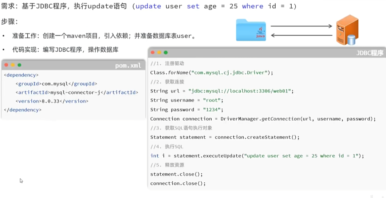The height and width of the screenshot is (198, 386).
Task: Click the jdbc:mysql URL string
Action: pyautogui.click(x=240, y=91)
